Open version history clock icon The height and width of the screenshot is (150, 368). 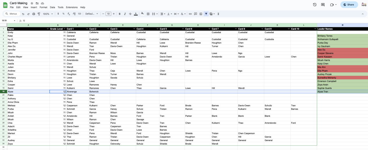click(315, 5)
